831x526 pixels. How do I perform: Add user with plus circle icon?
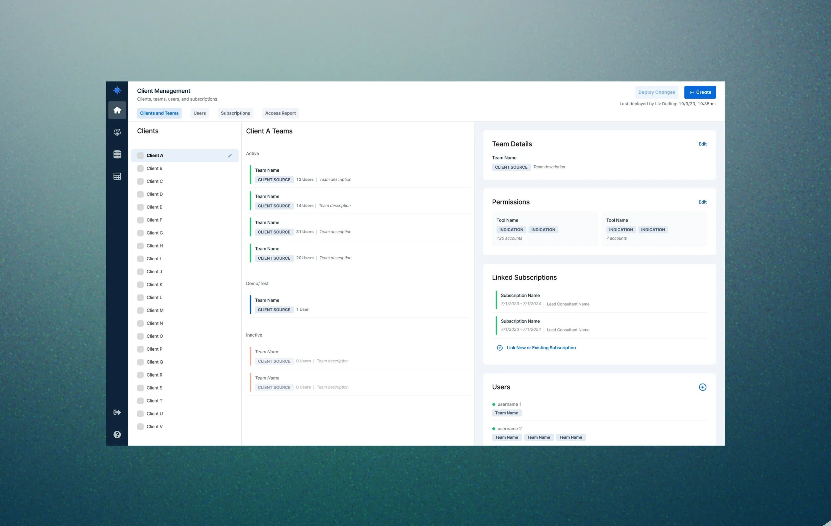702,387
